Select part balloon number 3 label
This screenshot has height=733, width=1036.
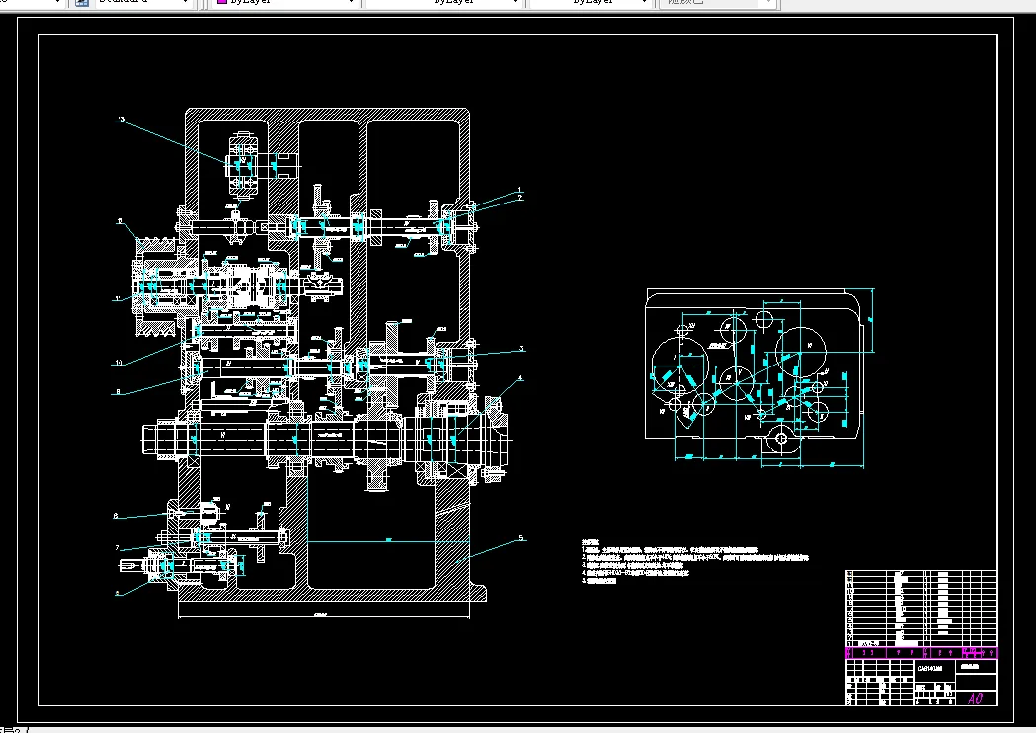(521, 349)
